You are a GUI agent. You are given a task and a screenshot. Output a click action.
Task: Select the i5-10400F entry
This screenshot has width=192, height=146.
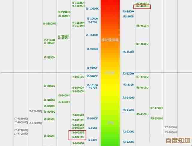[x=92, y=35]
